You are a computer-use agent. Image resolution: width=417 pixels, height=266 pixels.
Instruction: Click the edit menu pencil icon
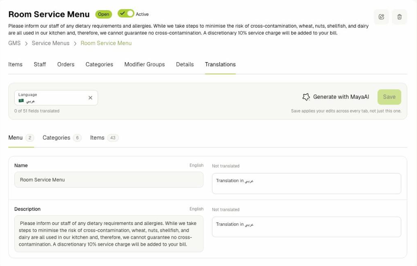point(381,17)
